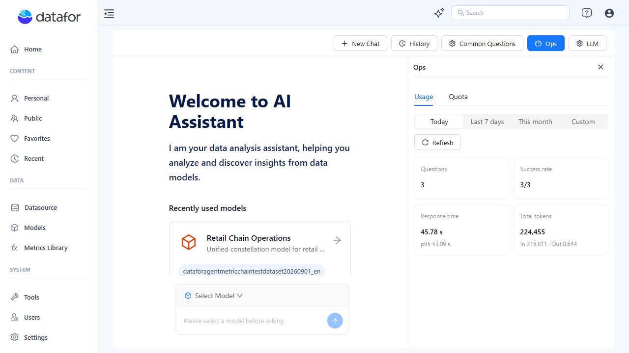Open the help question mark icon
The height and width of the screenshot is (353, 629).
[x=586, y=13]
